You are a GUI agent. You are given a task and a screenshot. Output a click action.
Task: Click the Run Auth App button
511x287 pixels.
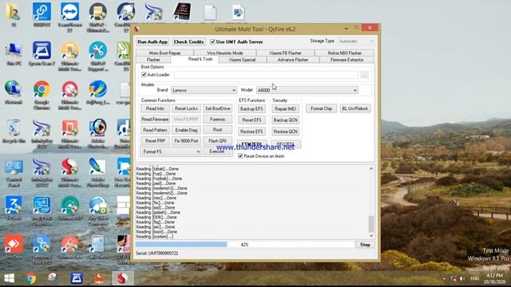(153, 41)
